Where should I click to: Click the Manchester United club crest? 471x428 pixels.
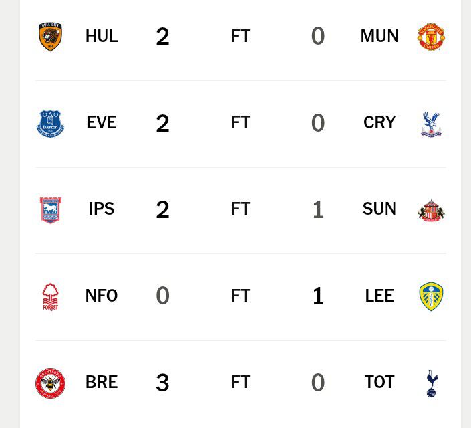[431, 36]
